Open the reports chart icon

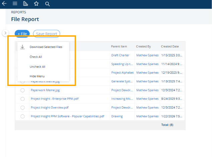point(25,4)
